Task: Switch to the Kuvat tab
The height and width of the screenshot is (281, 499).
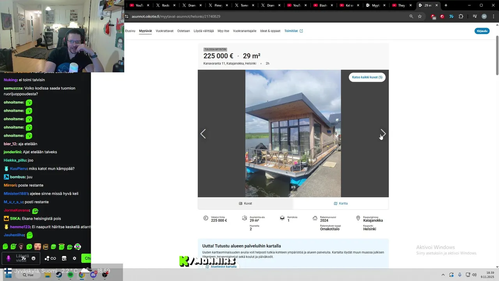Action: click(245, 203)
